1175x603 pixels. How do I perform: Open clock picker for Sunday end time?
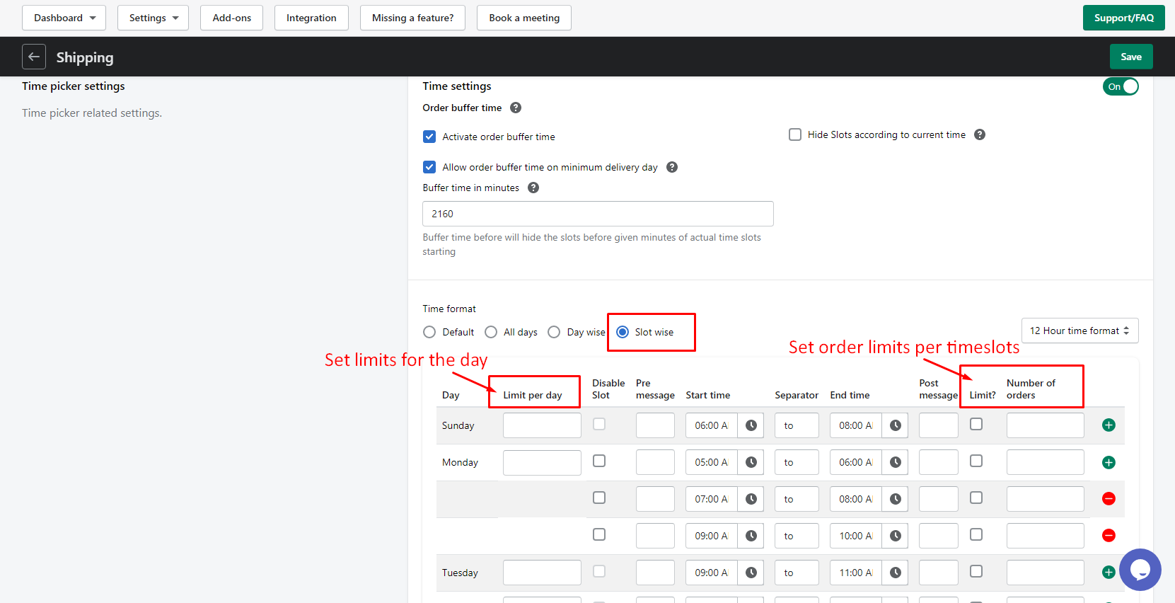pos(896,425)
